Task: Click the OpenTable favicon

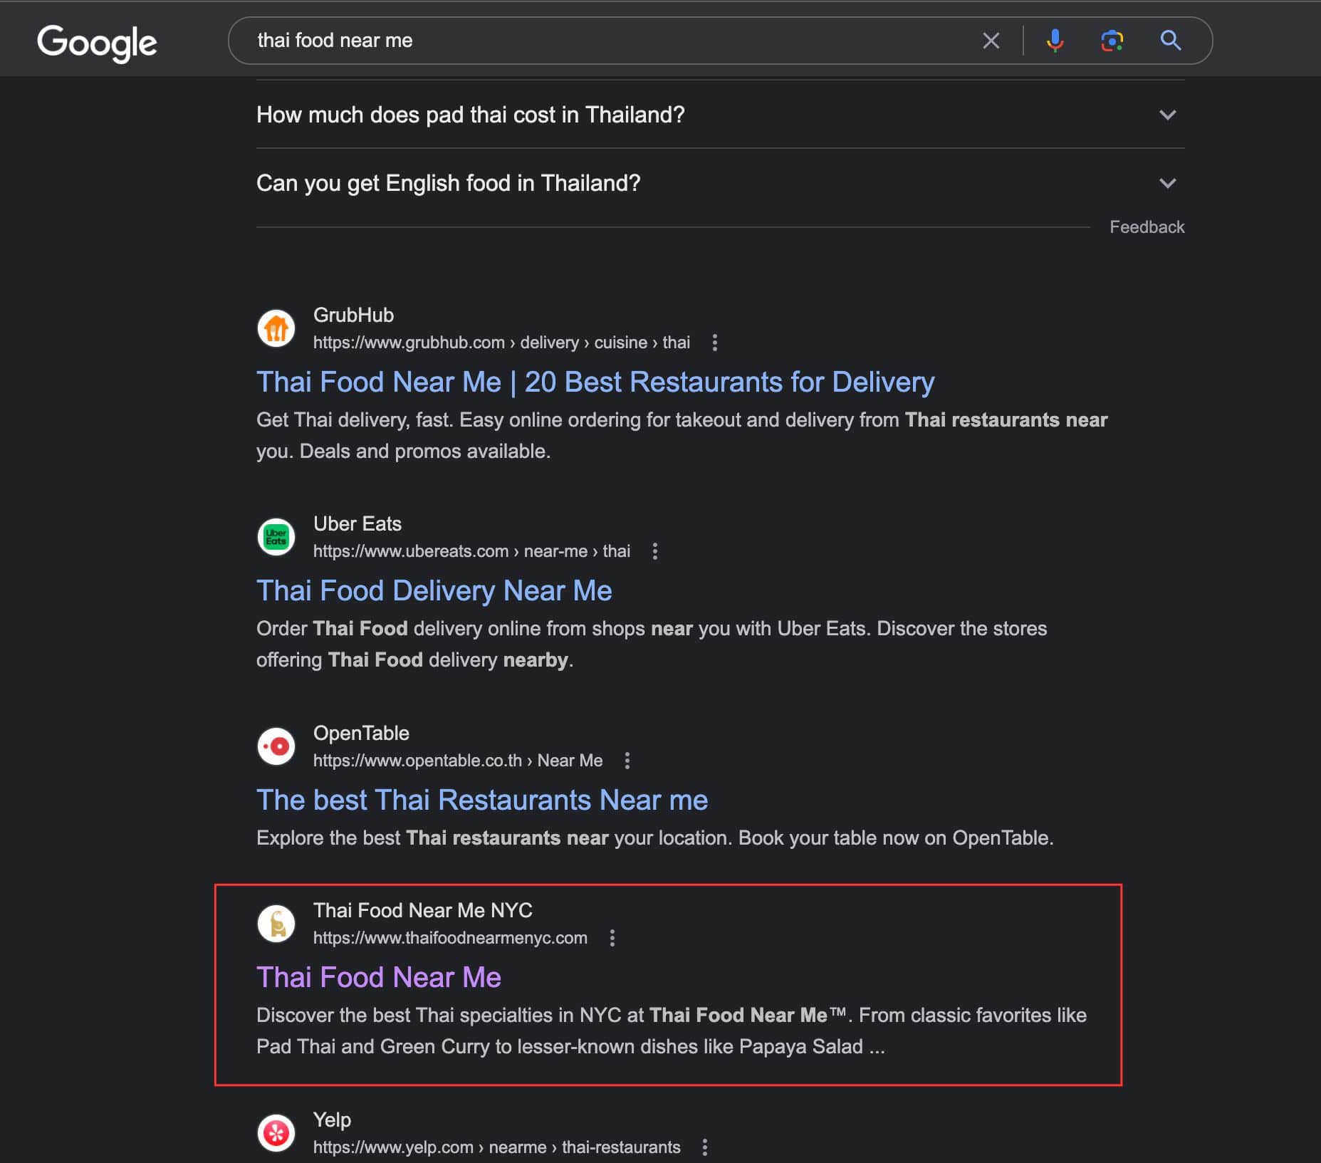Action: click(276, 746)
